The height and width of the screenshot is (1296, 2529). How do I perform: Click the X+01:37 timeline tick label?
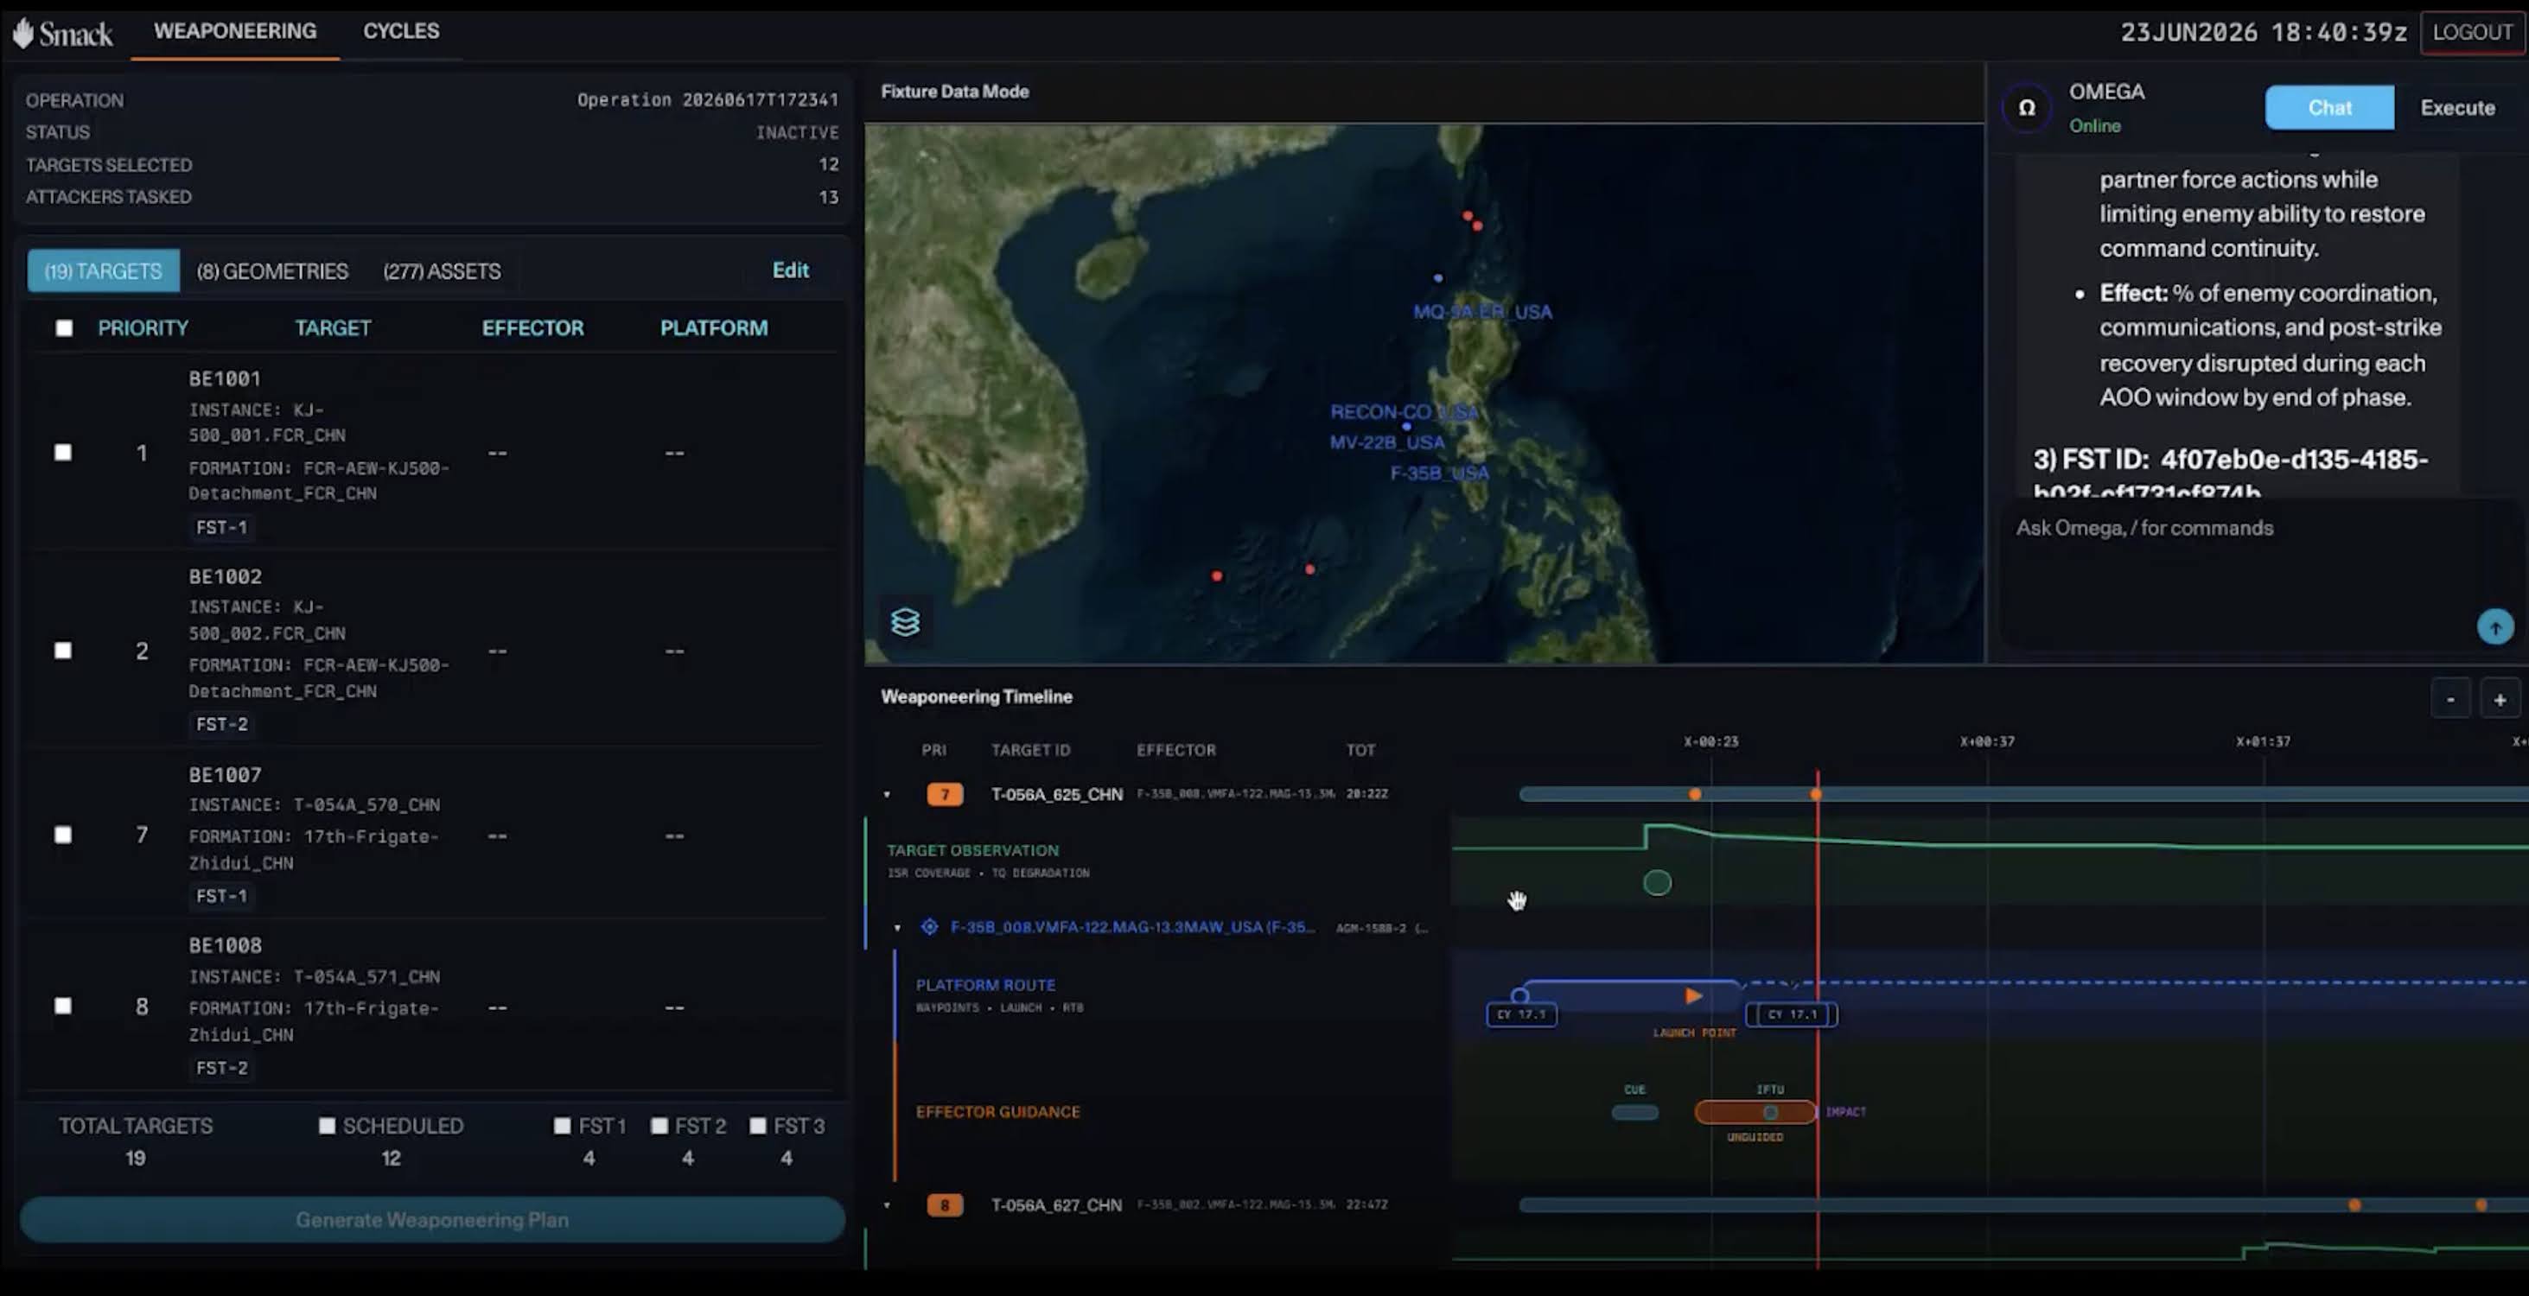coord(2263,741)
